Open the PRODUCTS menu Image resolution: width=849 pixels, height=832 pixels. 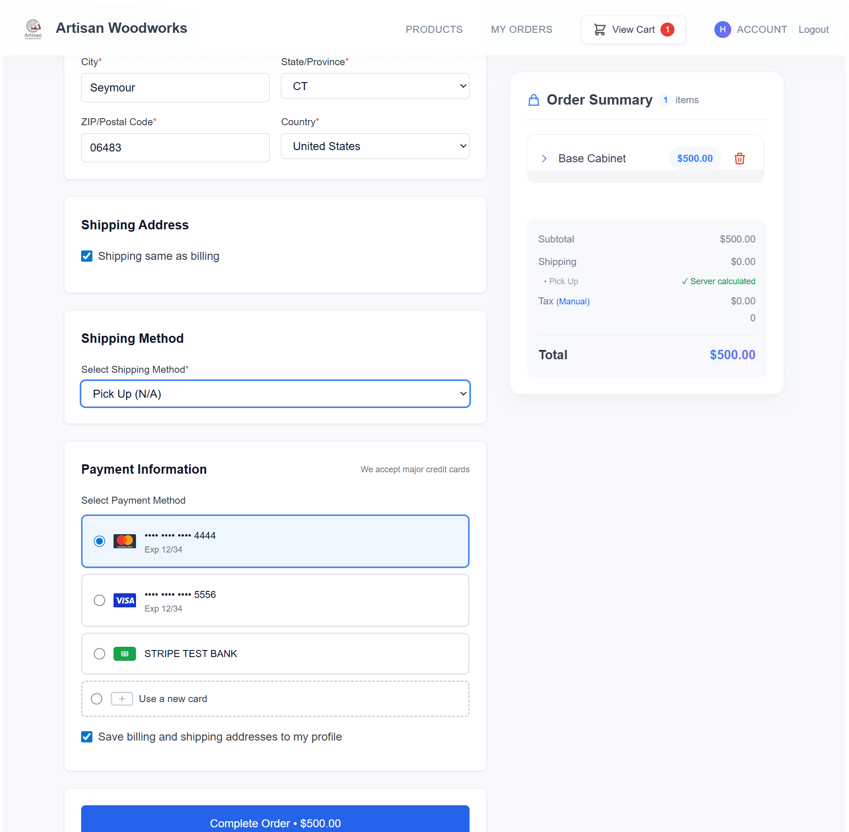433,29
